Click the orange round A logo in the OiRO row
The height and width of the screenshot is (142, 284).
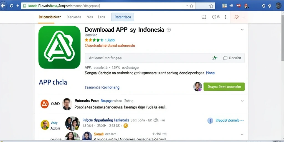pos(45,104)
